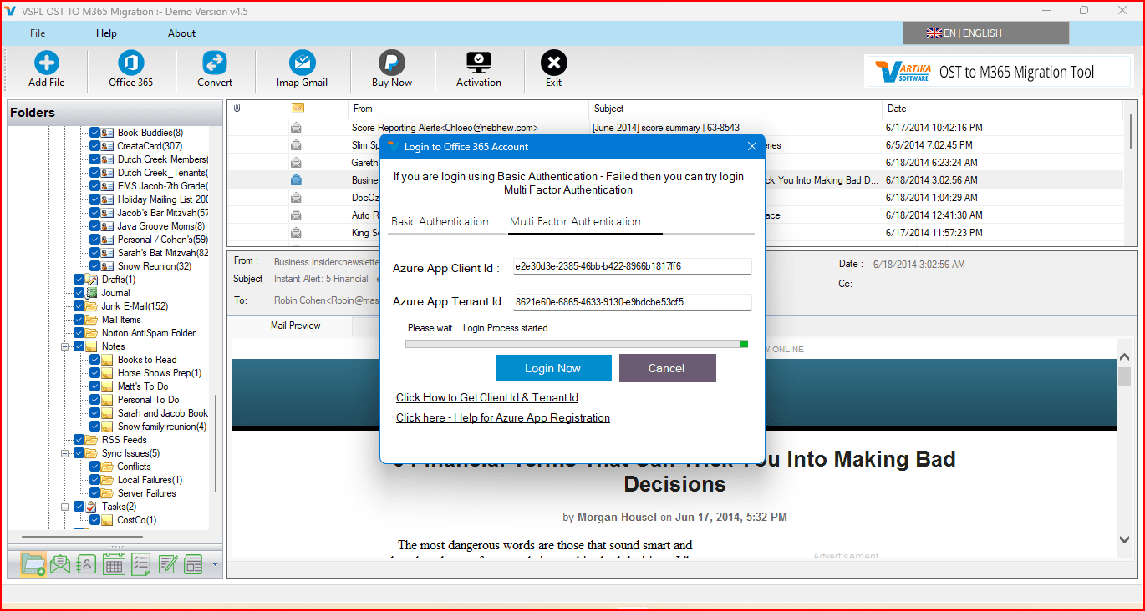The image size is (1145, 611).
Task: Open the Help menu
Action: [106, 33]
